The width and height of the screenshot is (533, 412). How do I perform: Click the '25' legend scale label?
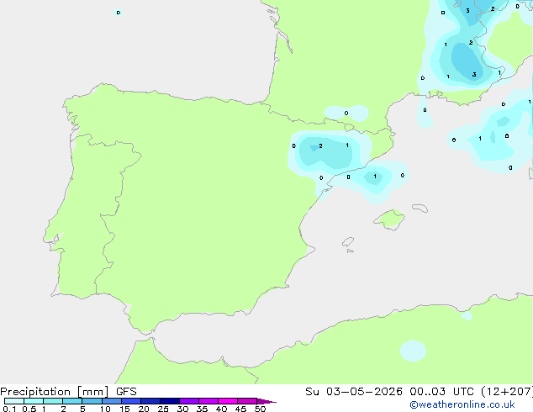tap(163, 409)
